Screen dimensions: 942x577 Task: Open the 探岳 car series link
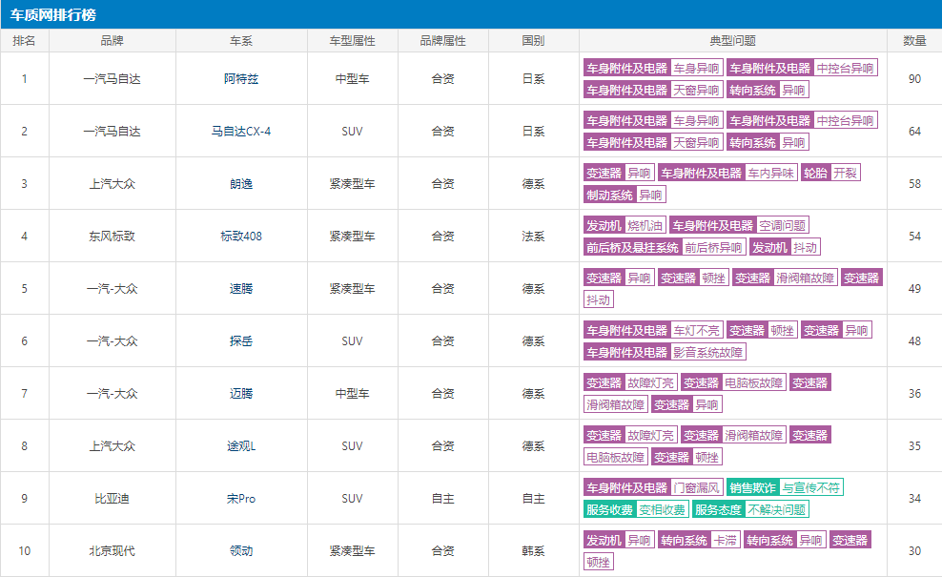tap(241, 340)
